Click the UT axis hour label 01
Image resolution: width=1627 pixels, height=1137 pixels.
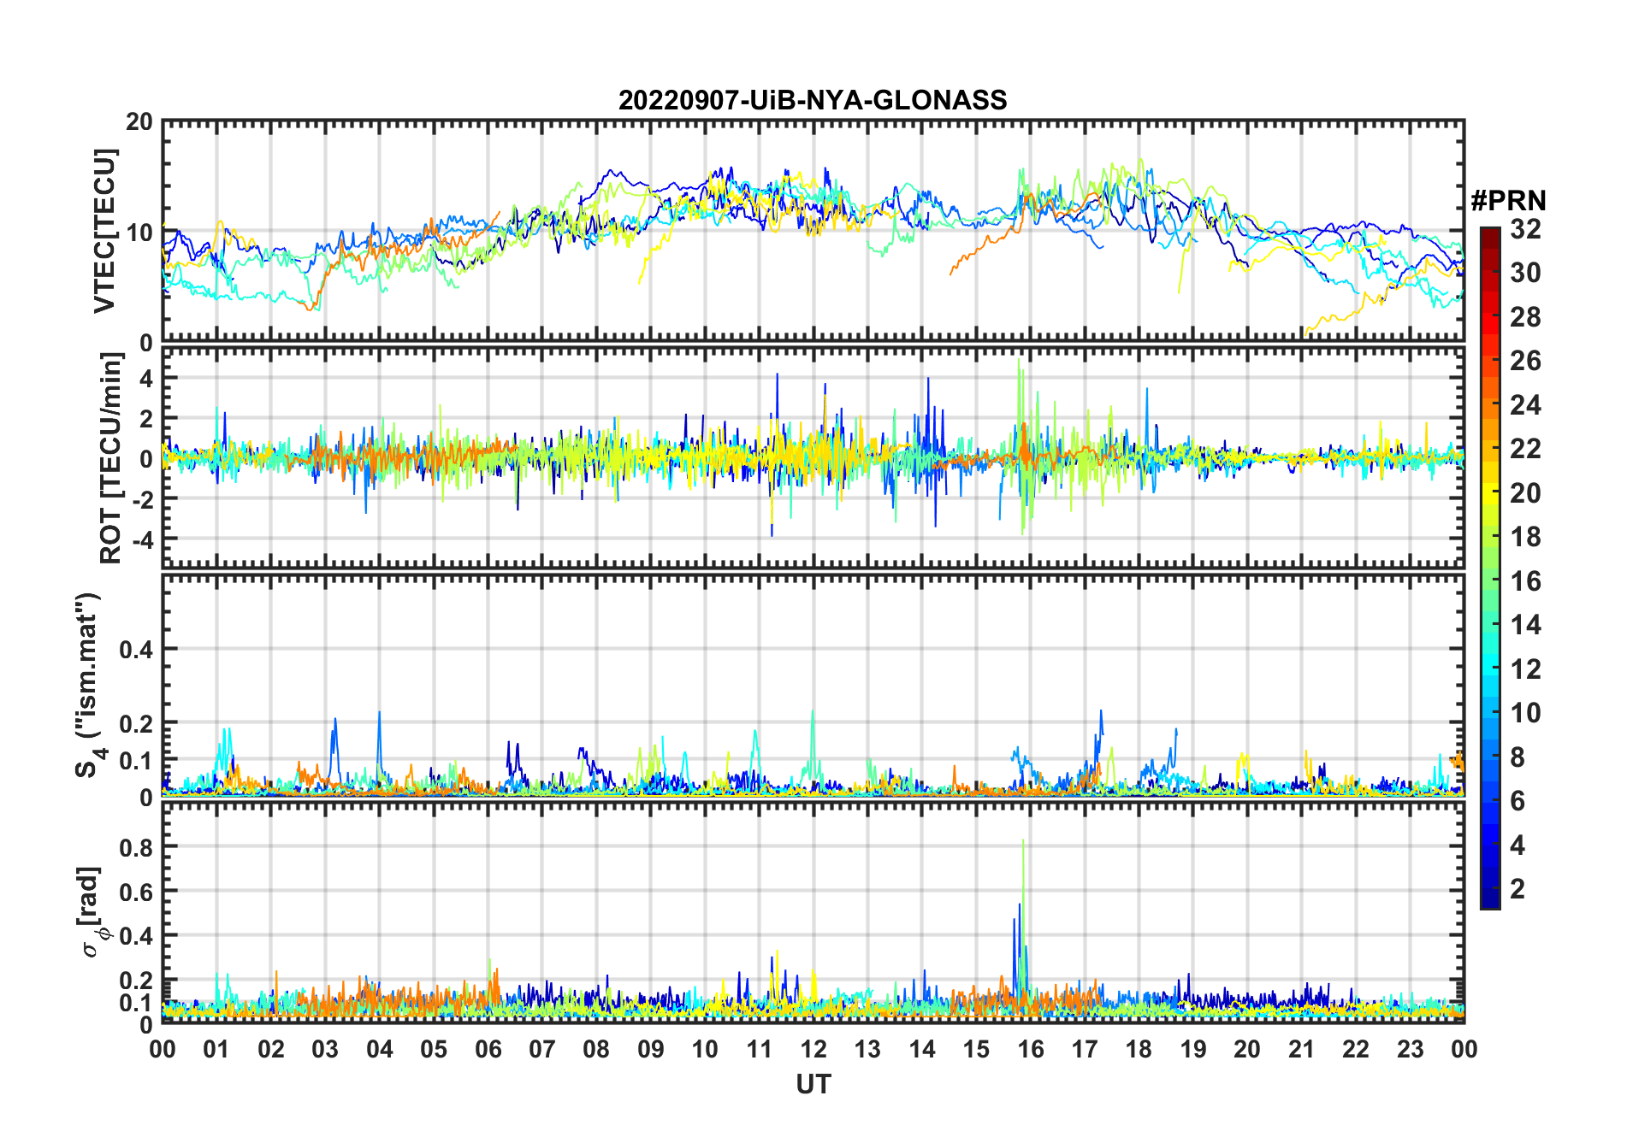pos(216,1049)
